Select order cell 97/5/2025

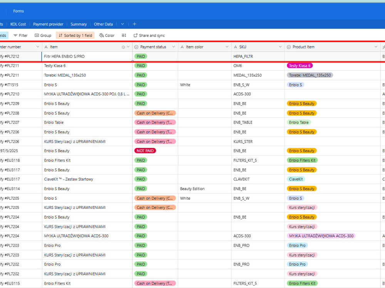(x=21, y=151)
